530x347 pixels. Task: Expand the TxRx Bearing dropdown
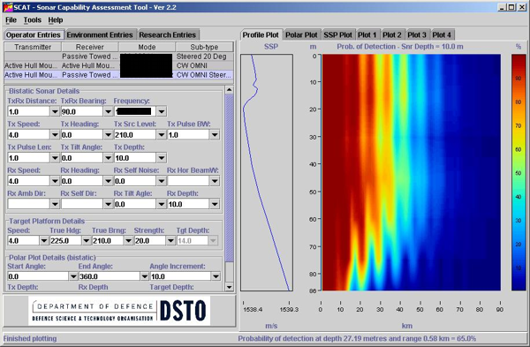108,111
